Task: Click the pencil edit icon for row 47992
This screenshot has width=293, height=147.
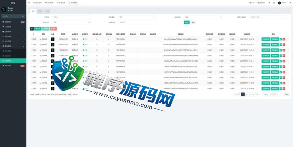Action: pyautogui.click(x=281, y=56)
